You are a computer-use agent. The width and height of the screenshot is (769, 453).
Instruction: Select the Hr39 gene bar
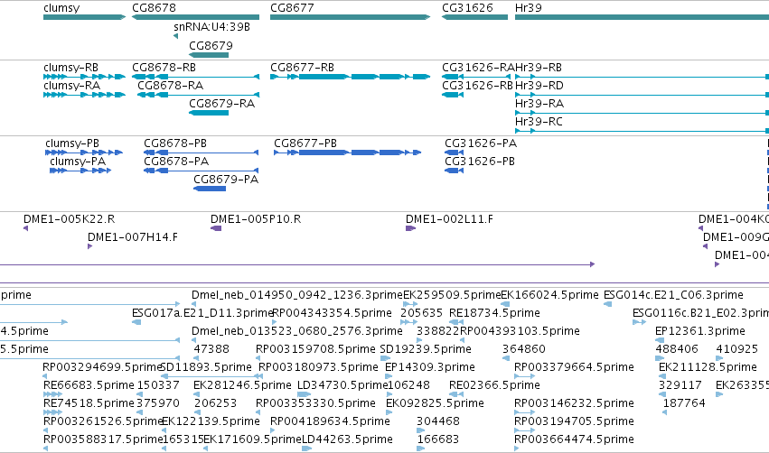coord(642,17)
